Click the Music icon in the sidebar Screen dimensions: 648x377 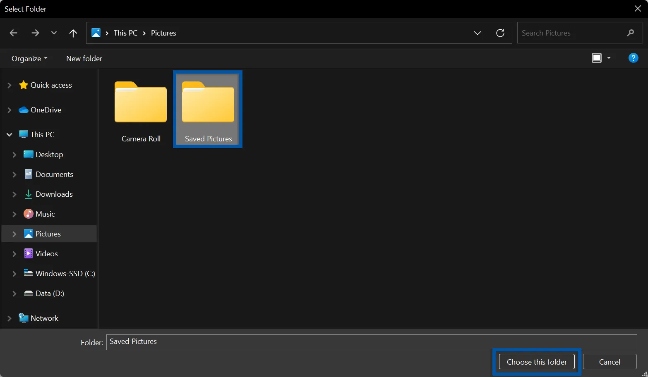point(28,214)
